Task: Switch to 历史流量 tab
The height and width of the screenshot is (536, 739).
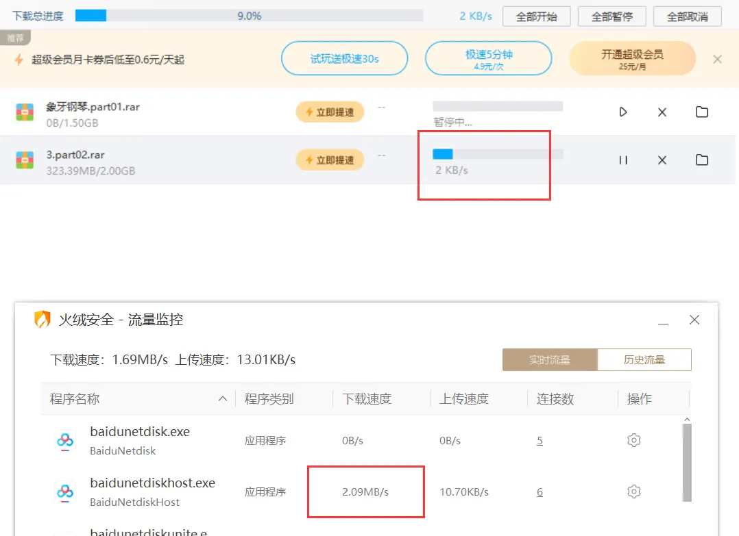Action: point(644,359)
